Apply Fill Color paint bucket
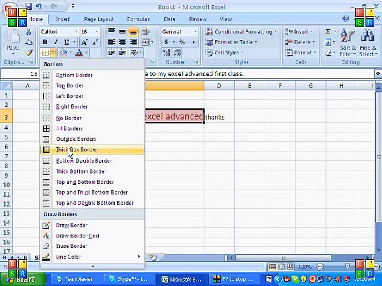 pyautogui.click(x=63, y=52)
